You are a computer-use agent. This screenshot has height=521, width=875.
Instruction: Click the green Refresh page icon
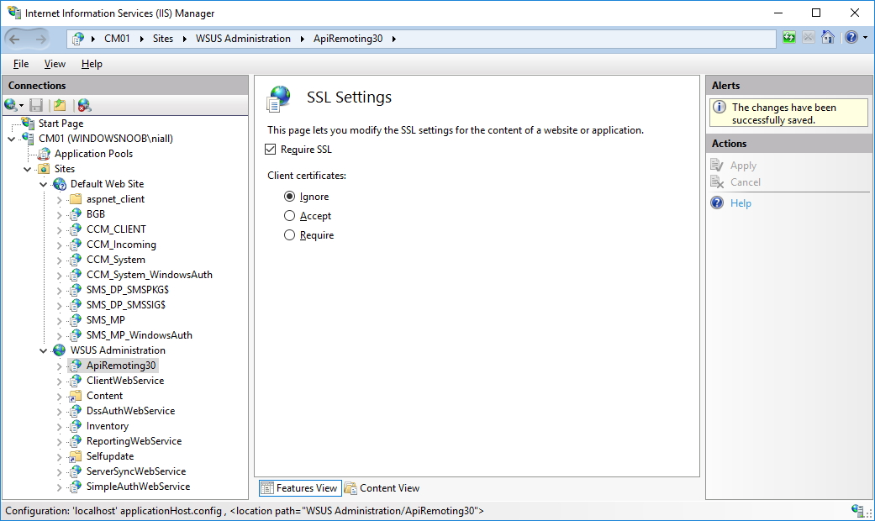[x=789, y=37]
